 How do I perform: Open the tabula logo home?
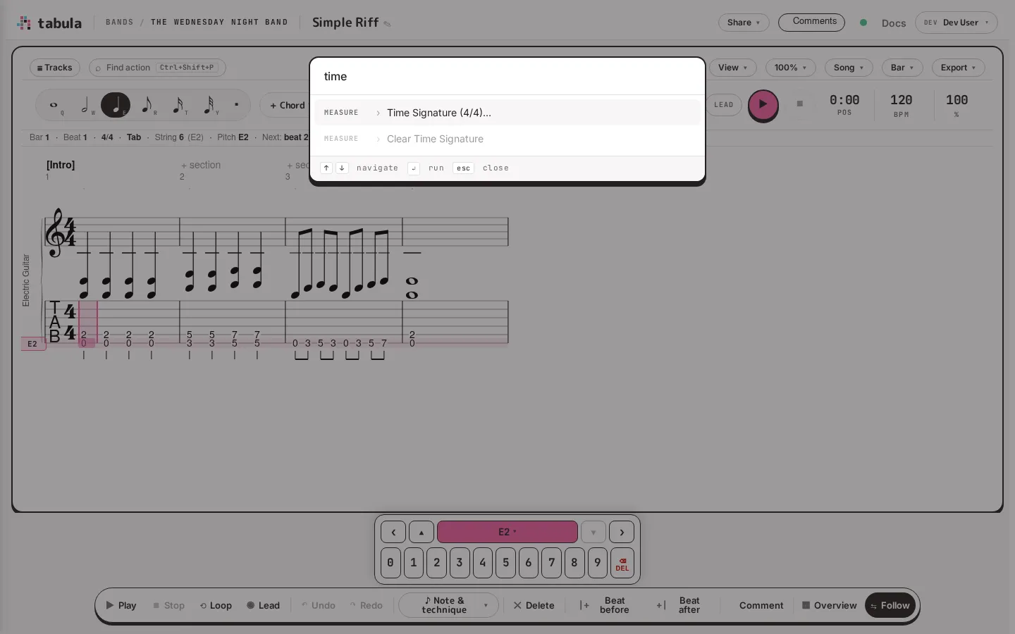tap(49, 23)
